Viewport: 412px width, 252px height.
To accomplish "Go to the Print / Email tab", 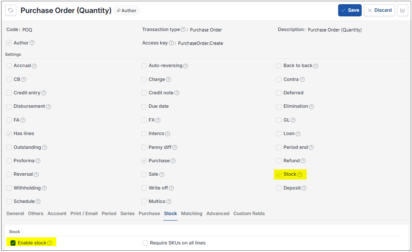I will tap(84, 213).
